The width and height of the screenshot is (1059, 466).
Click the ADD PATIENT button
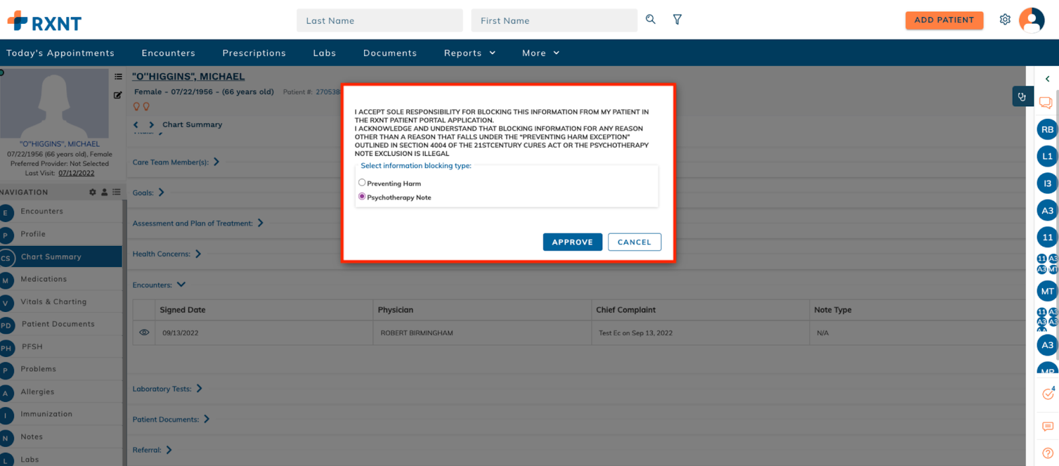click(x=944, y=20)
